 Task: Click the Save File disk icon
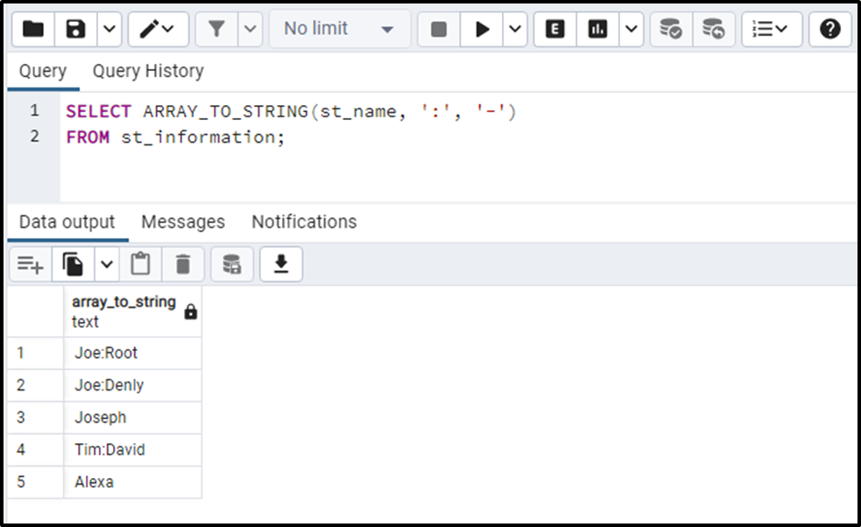pyautogui.click(x=76, y=29)
